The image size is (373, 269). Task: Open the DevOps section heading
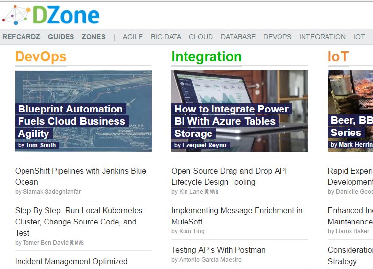pos(41,57)
